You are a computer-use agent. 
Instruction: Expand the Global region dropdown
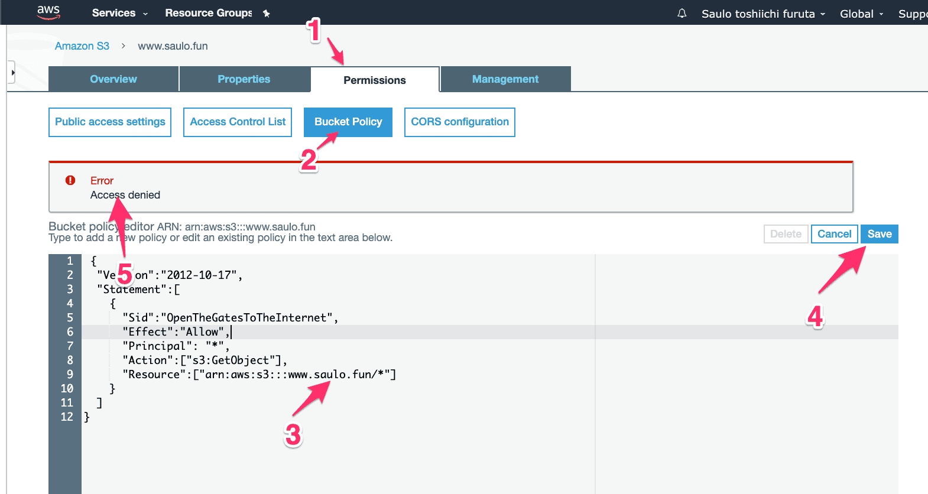click(x=861, y=14)
